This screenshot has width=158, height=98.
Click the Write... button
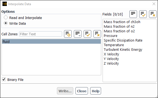point(65,91)
